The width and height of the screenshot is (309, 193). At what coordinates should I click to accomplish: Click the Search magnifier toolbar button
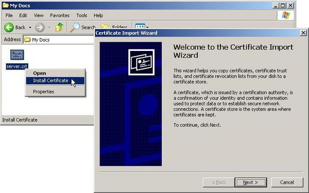click(x=82, y=27)
